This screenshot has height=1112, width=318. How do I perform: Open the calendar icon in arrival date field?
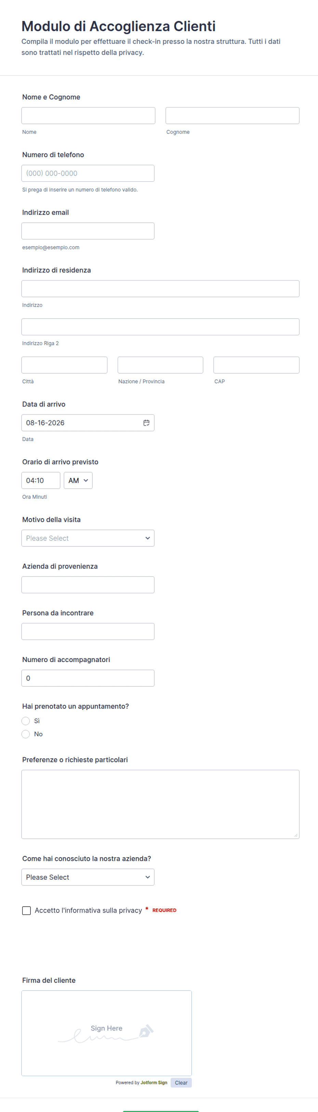coord(146,423)
